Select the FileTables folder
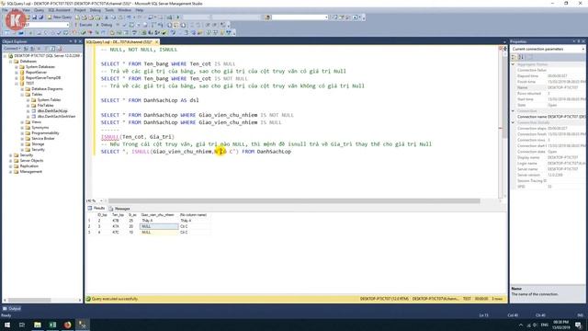Viewport: 588px width, 331px height. tap(45, 106)
